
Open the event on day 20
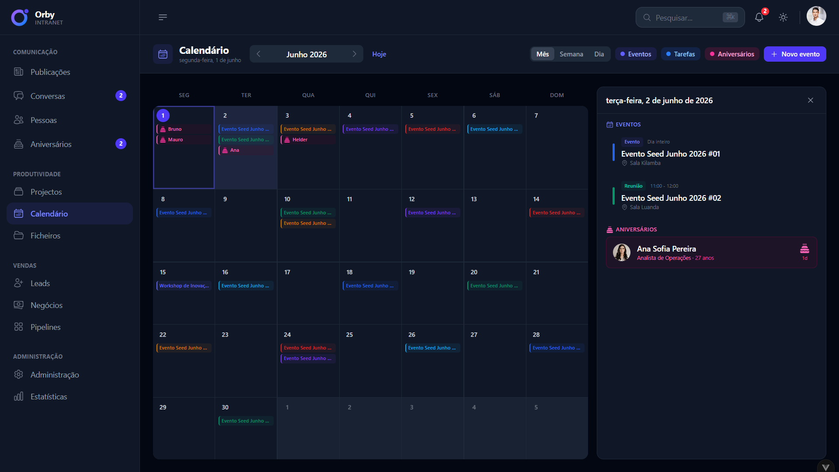point(495,286)
